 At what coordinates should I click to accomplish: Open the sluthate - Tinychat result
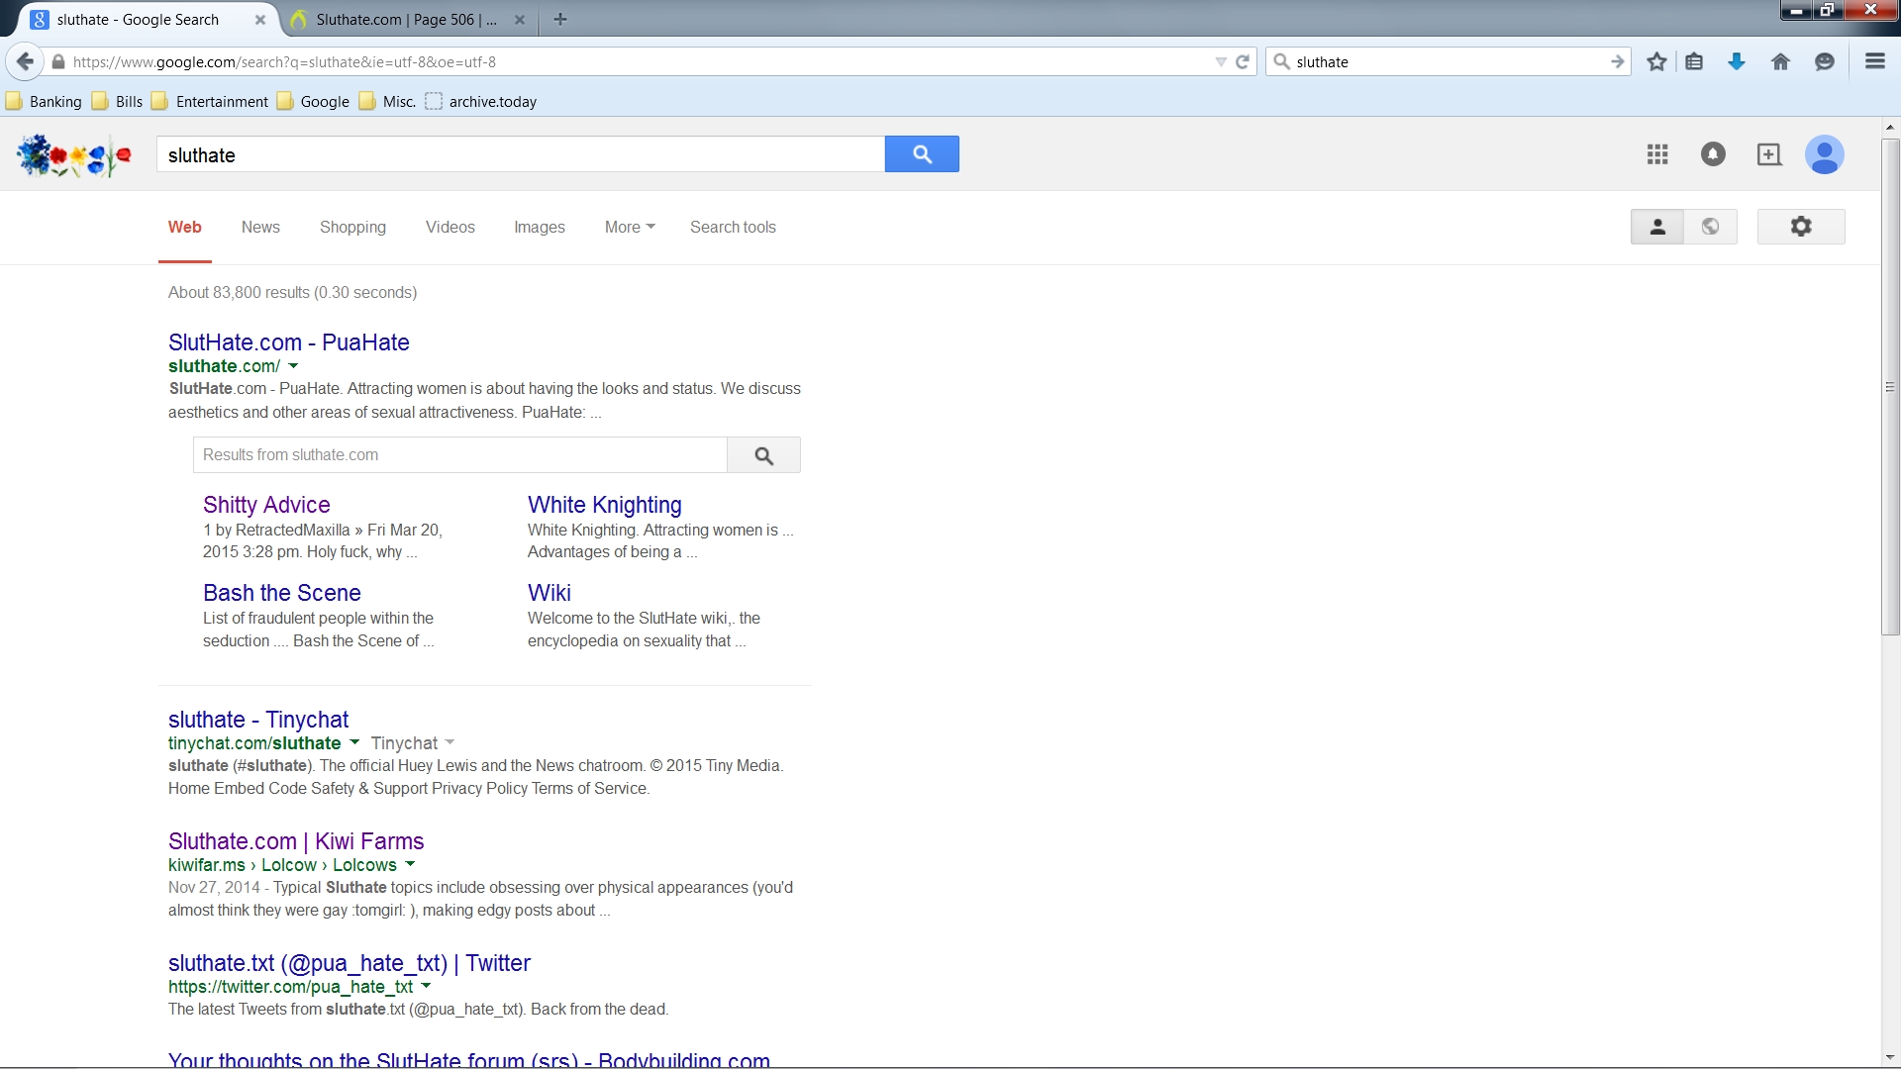tap(258, 720)
